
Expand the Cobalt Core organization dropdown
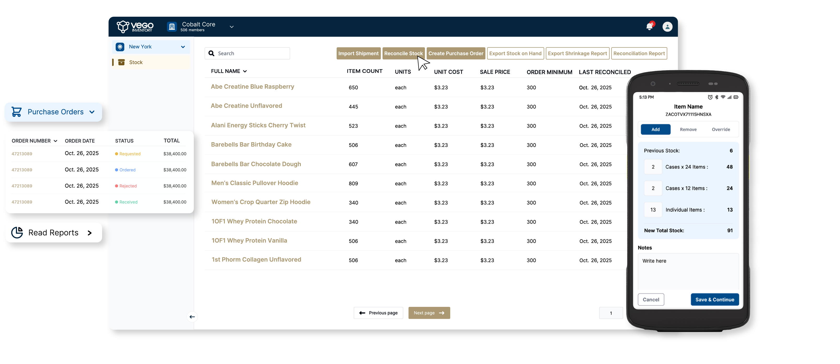point(232,27)
